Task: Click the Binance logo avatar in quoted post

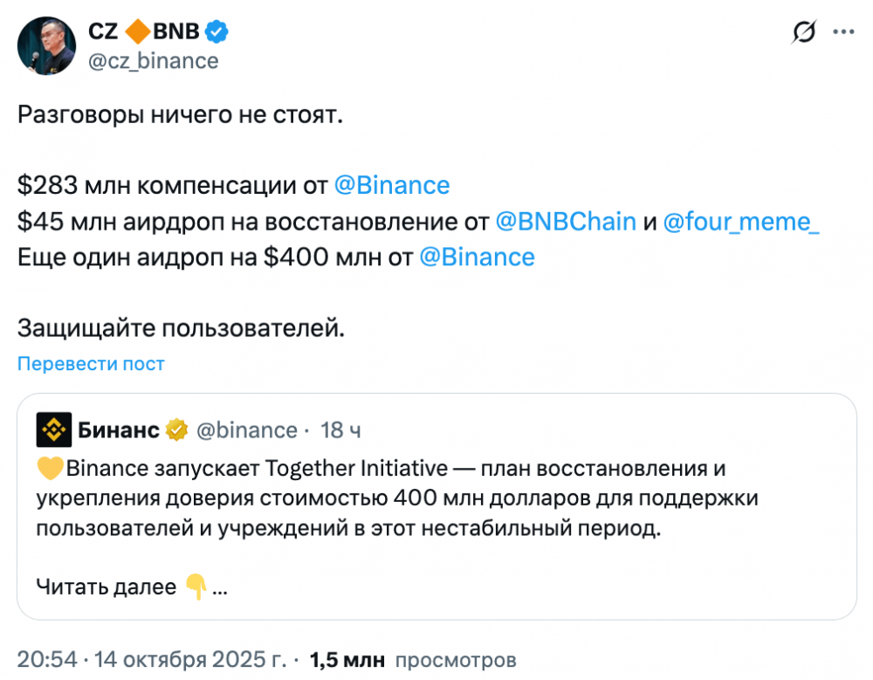Action: pyautogui.click(x=53, y=430)
